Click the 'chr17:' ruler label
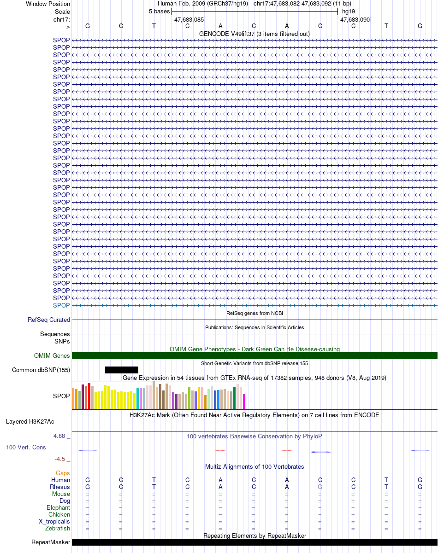 (x=62, y=19)
